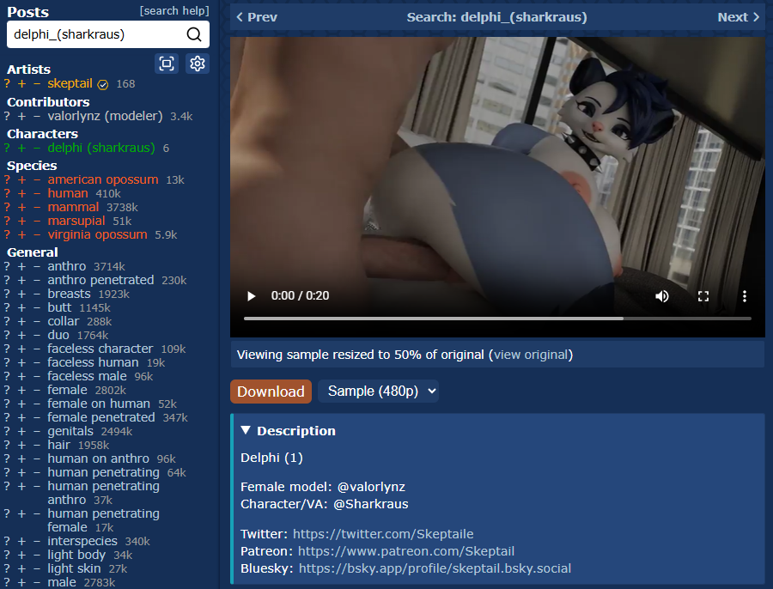The width and height of the screenshot is (773, 589).
Task: Click the view original link
Action: [531, 355]
